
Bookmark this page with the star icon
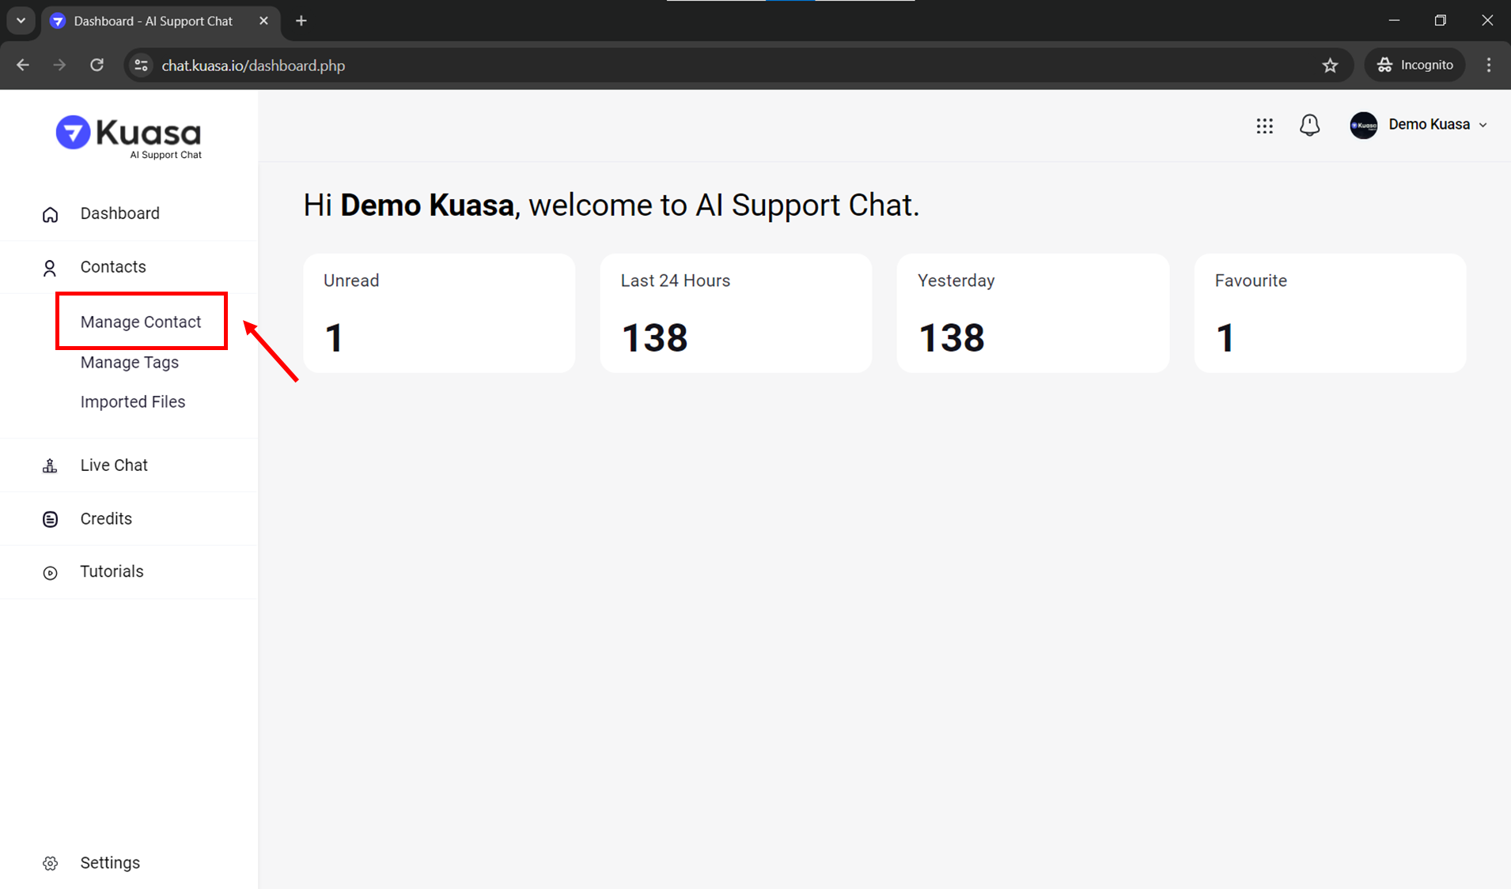[1330, 66]
